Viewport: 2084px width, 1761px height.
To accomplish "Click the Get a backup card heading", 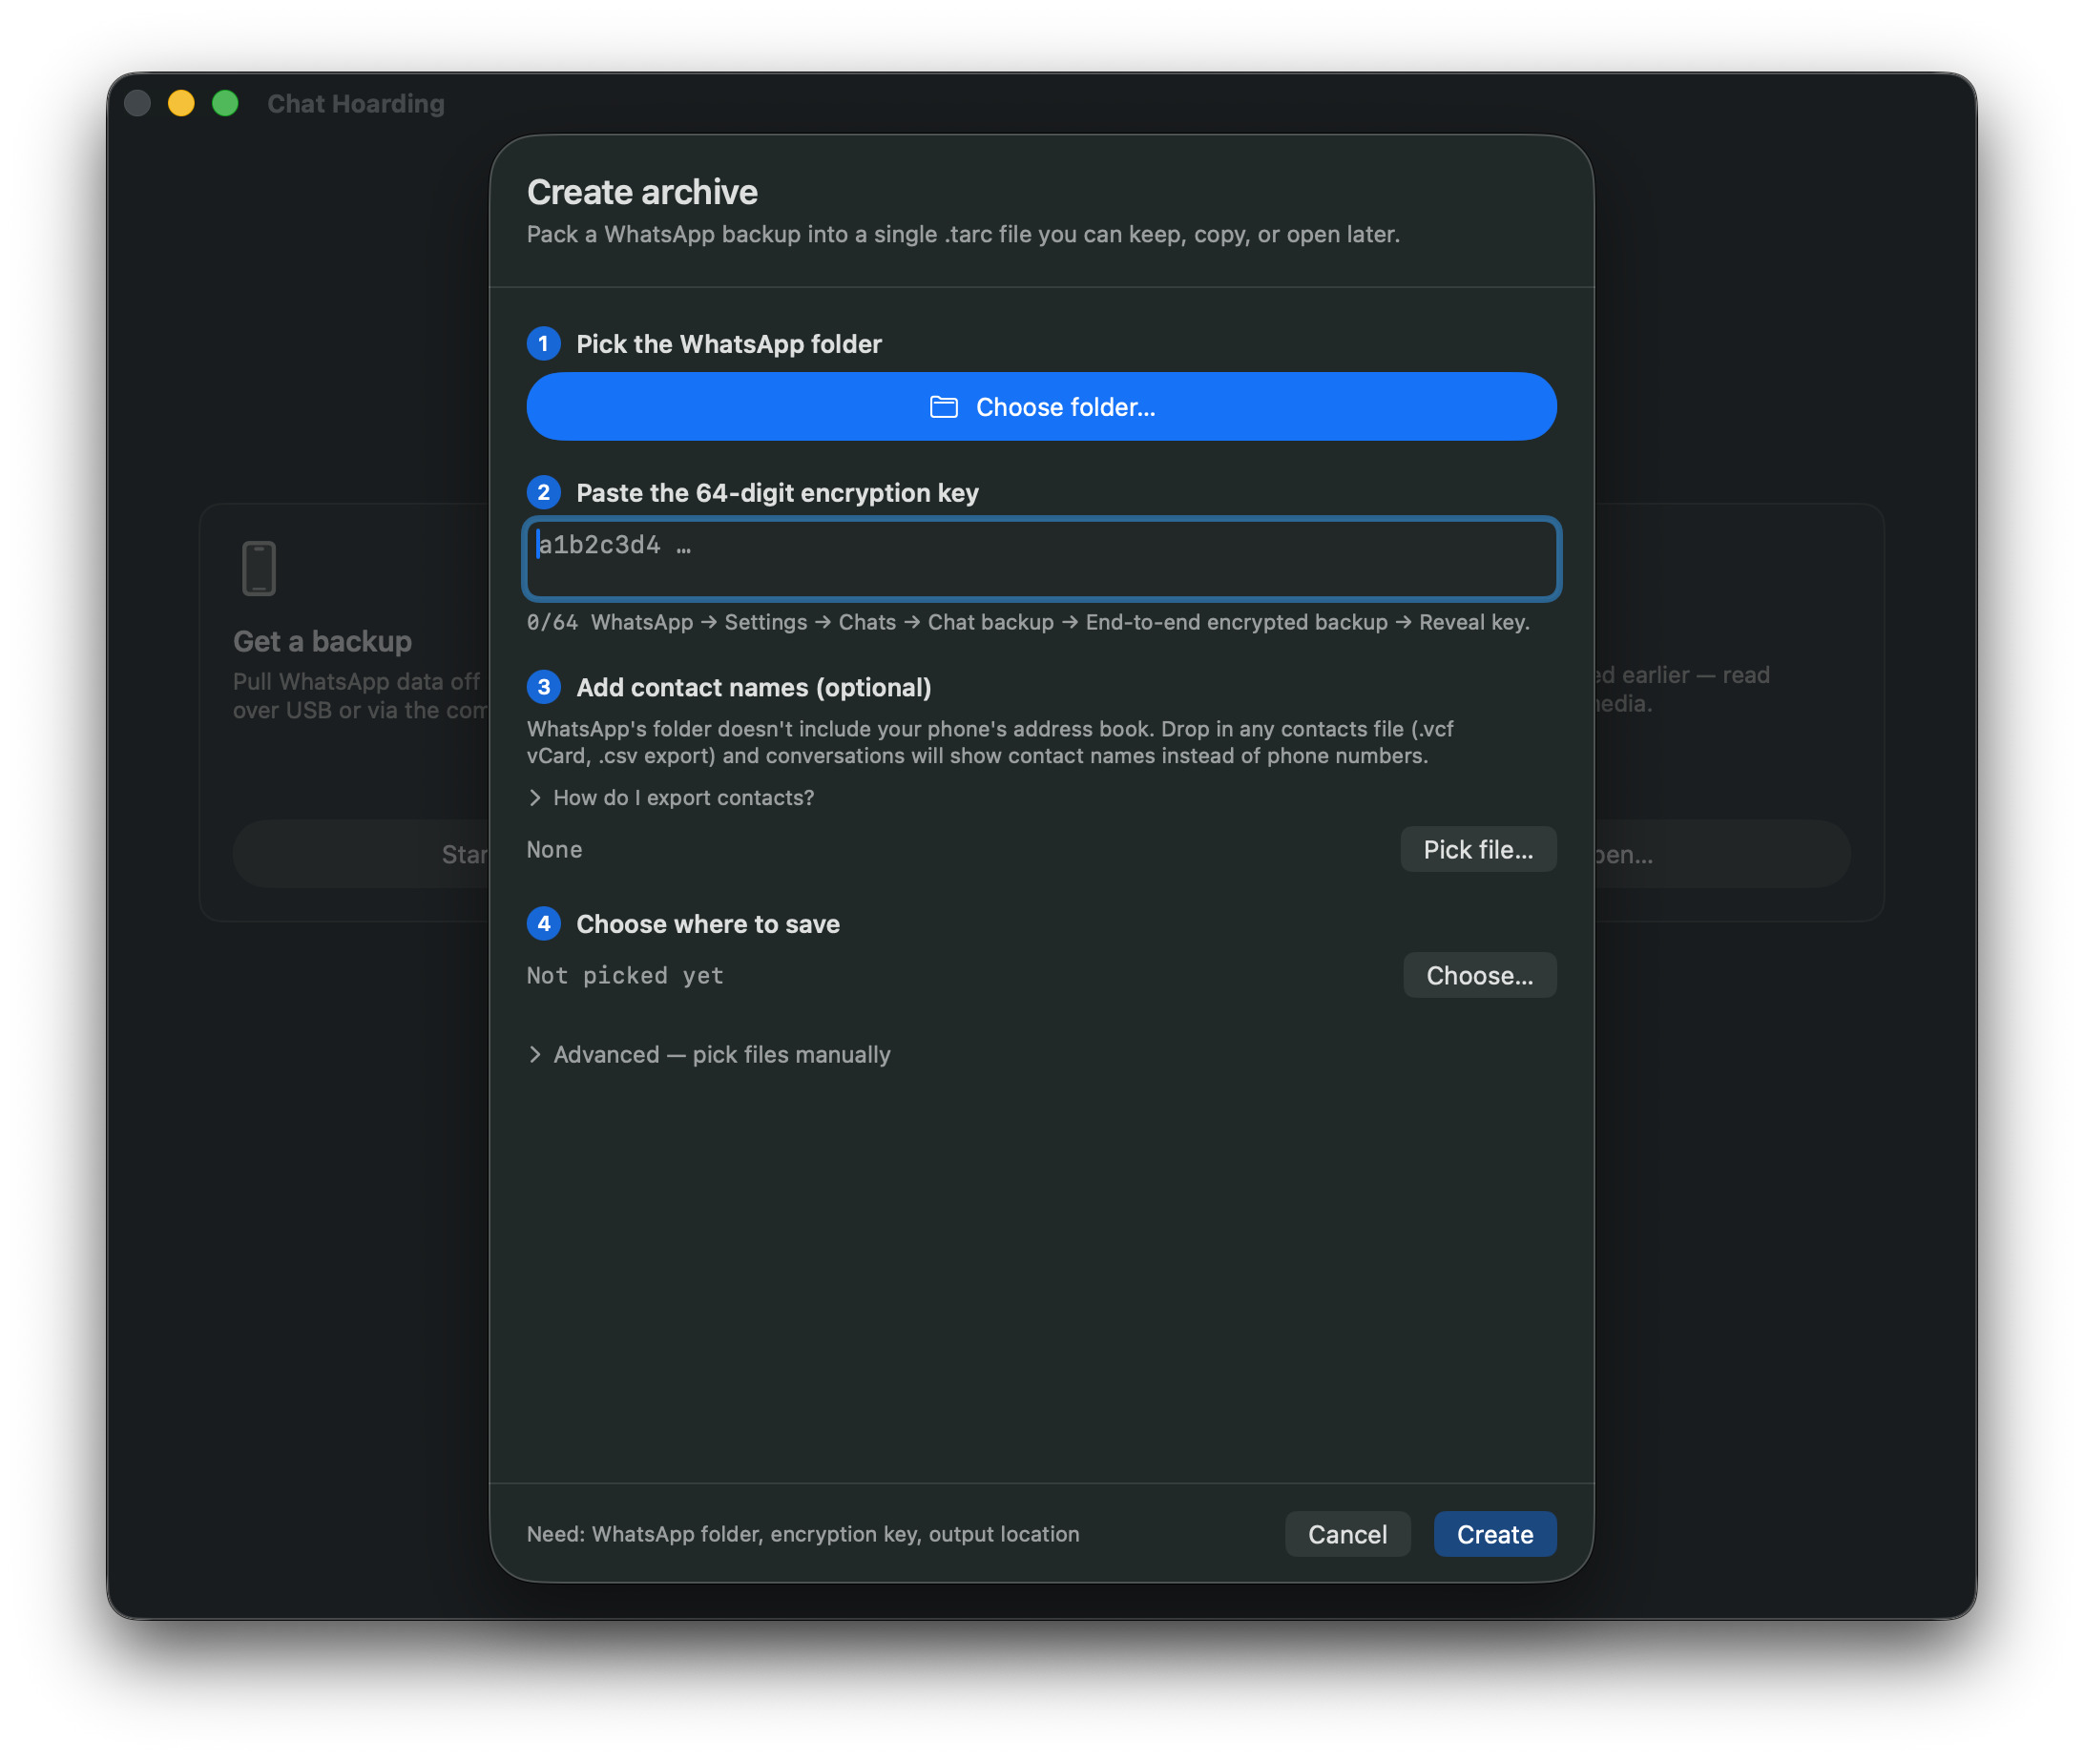I will click(323, 641).
